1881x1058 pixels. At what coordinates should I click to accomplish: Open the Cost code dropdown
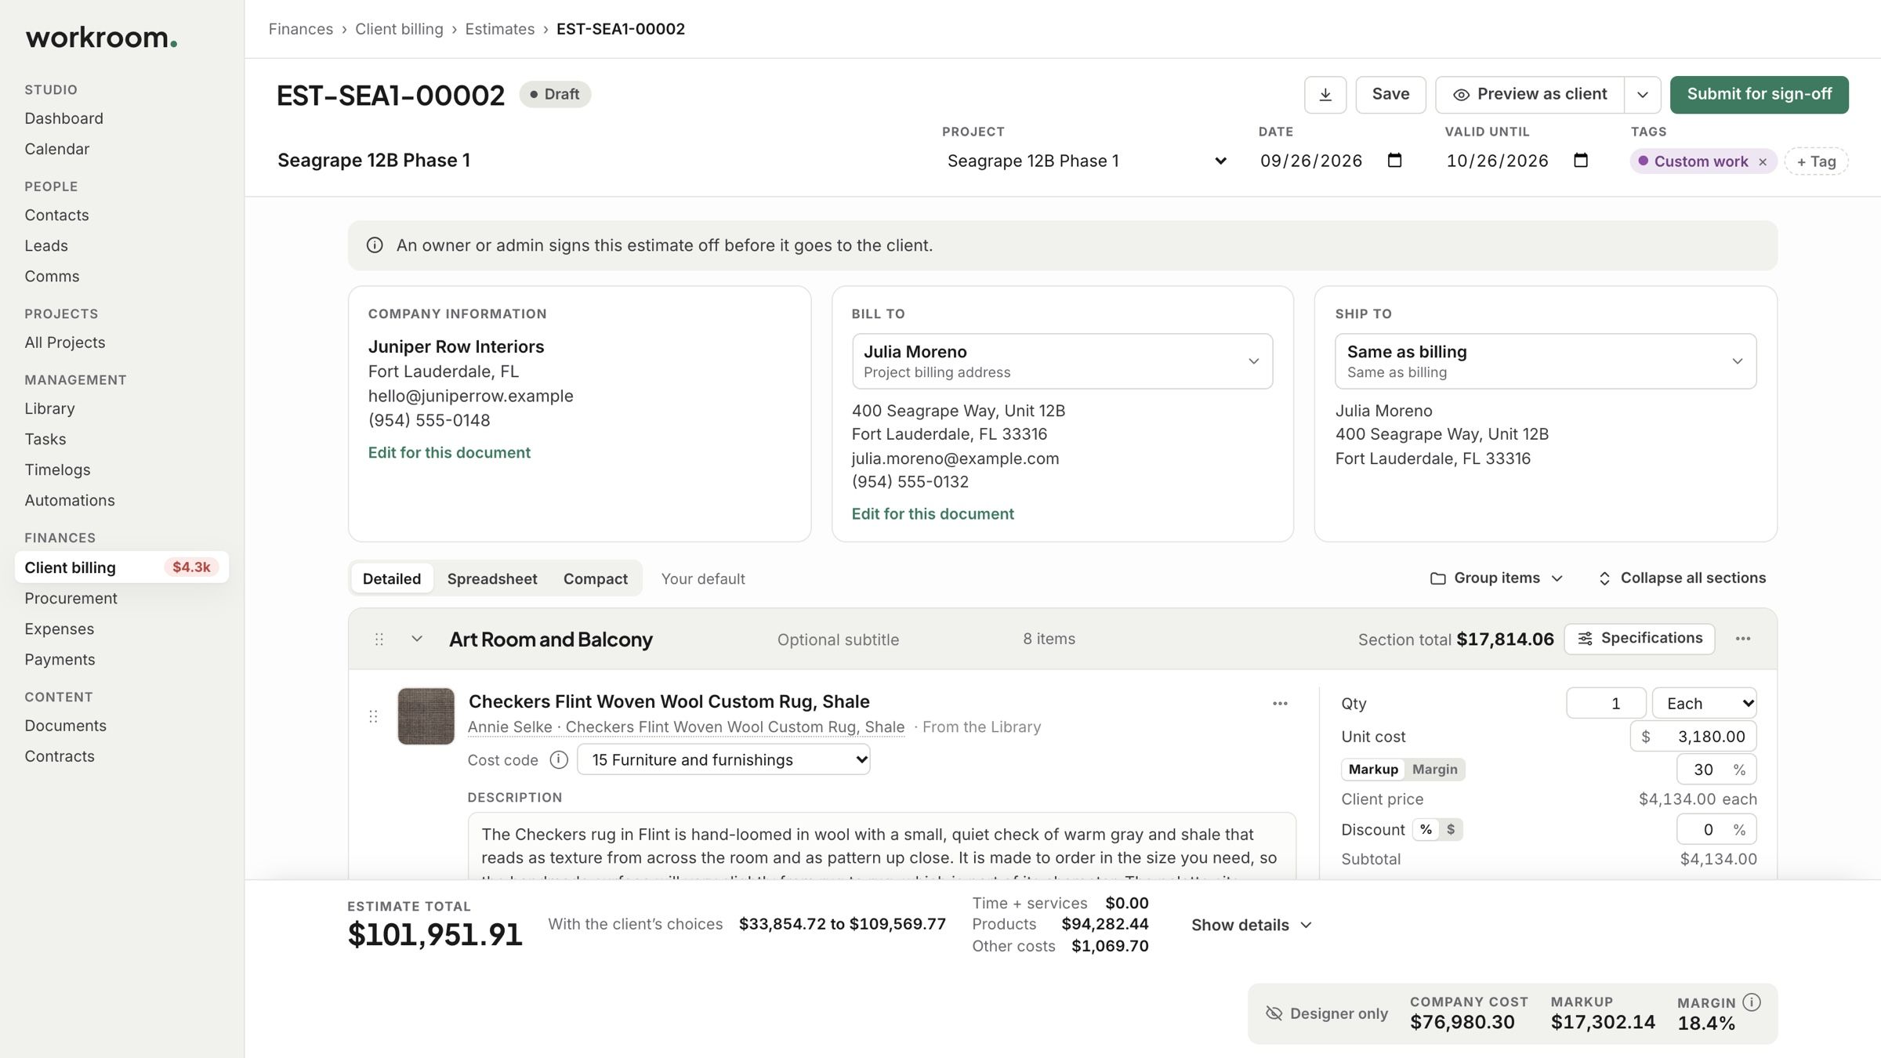pos(723,759)
